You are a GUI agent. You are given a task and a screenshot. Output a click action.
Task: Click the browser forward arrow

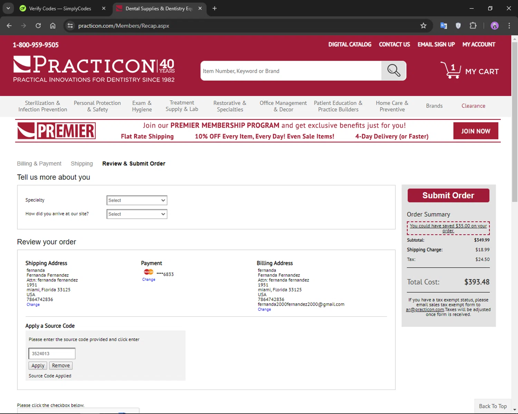(23, 26)
